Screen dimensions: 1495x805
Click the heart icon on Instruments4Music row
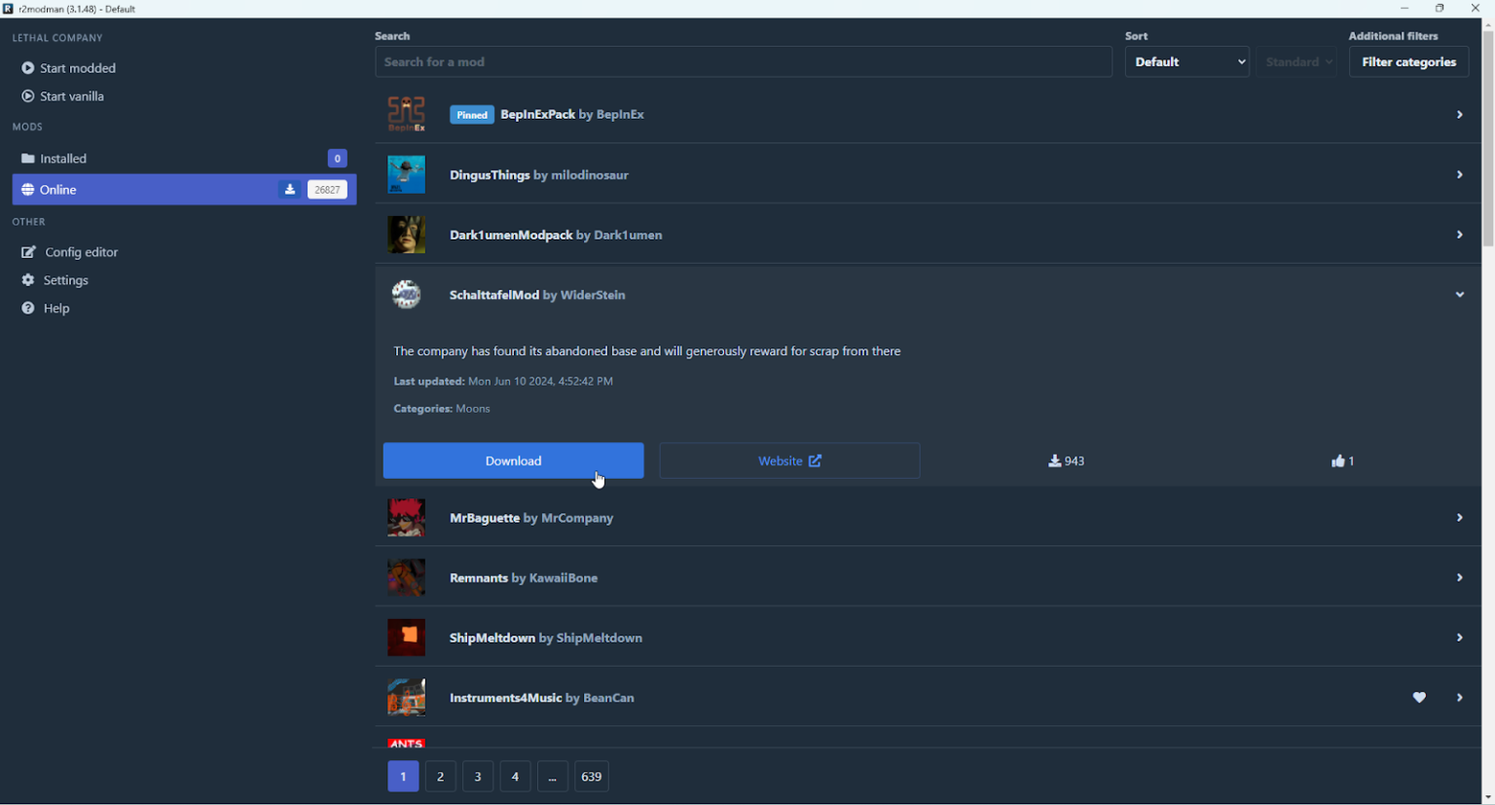(1419, 697)
